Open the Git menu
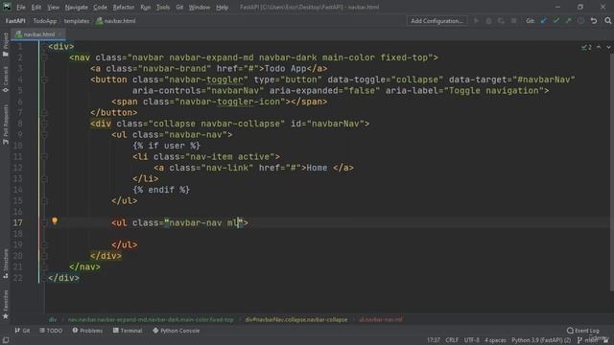This screenshot has width=614, height=345. [179, 7]
